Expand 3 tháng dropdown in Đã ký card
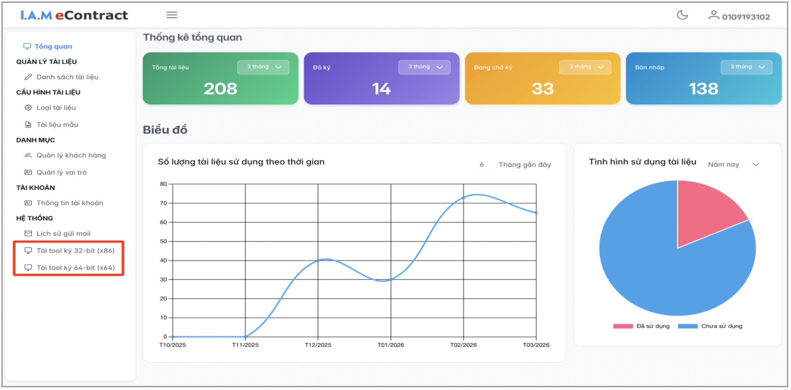This screenshot has height=390, width=791. [x=424, y=67]
